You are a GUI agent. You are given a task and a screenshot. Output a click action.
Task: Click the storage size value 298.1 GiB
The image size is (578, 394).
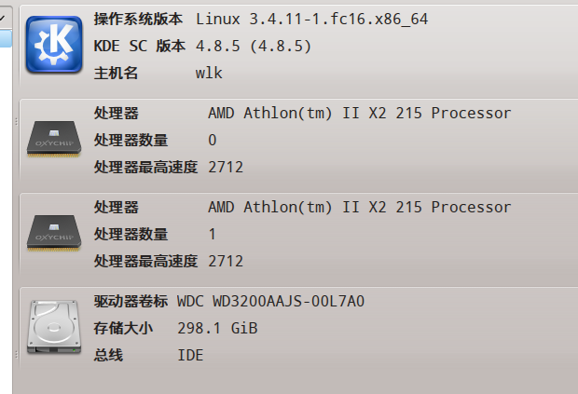pyautogui.click(x=217, y=328)
